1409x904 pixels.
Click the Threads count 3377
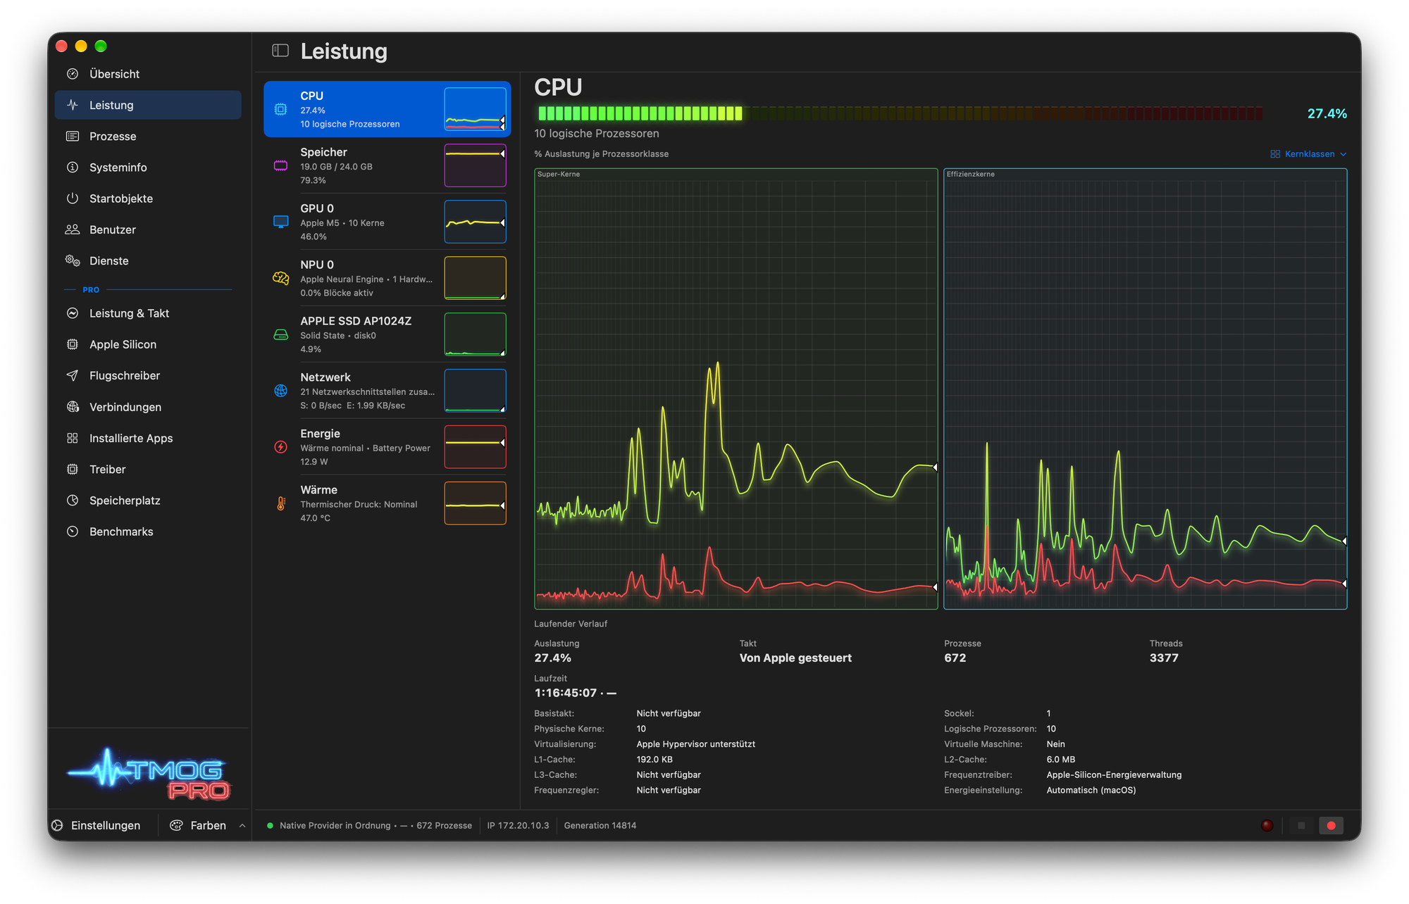click(1164, 658)
